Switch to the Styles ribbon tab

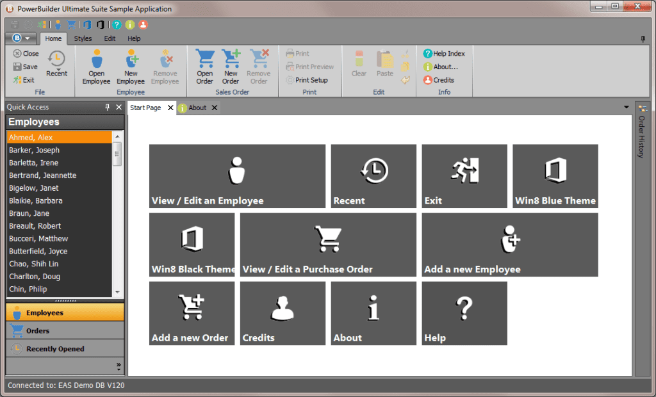point(83,38)
